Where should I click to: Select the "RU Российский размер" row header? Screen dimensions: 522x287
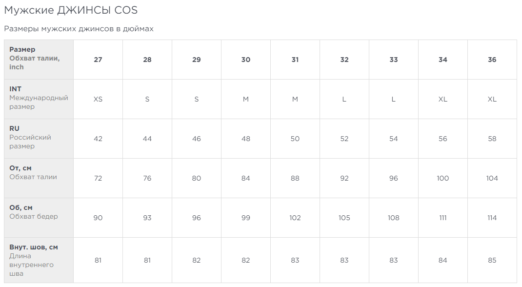tap(39, 138)
